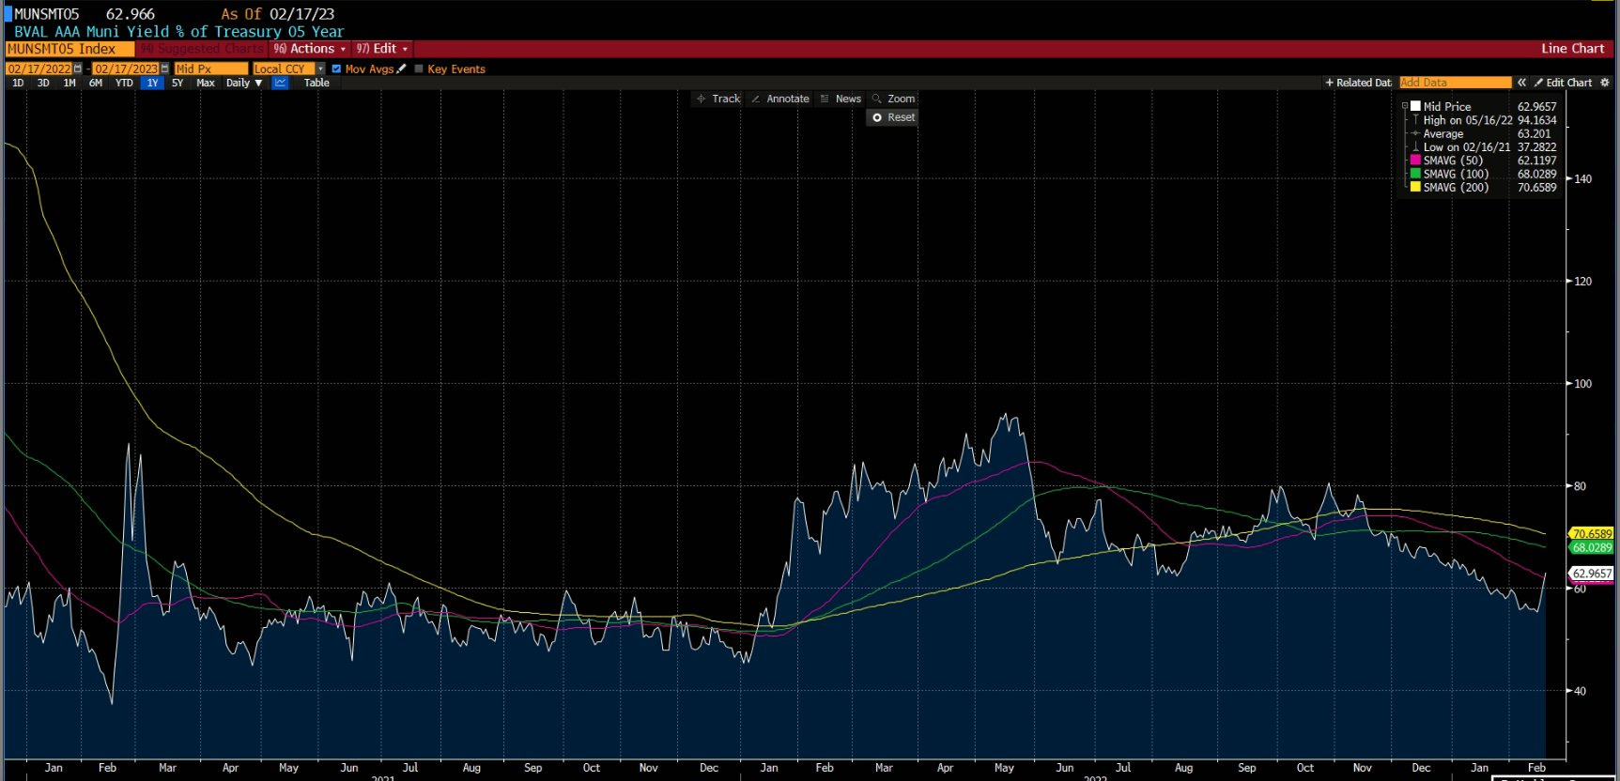
Task: Click the Low on 02/16/21 legend entry
Action: coord(1467,147)
